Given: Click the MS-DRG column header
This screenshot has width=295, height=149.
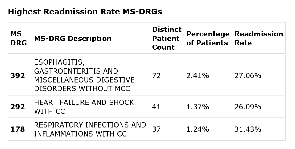Looking at the screenshot, I should click(18, 38).
